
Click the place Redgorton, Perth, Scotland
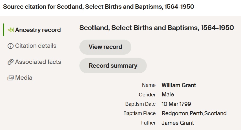pyautogui.click(x=194, y=113)
